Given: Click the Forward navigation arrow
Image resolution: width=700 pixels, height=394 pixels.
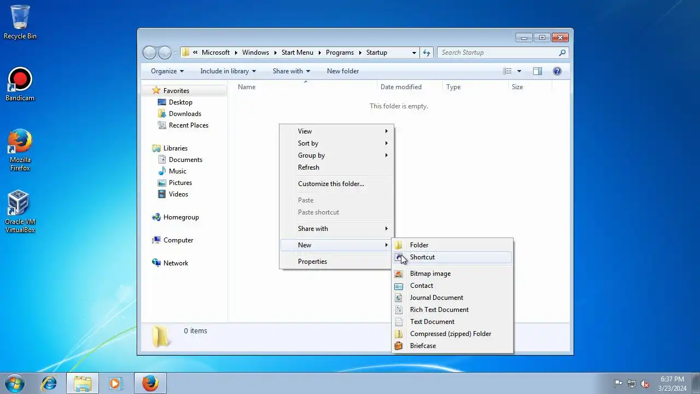Looking at the screenshot, I should pos(165,53).
